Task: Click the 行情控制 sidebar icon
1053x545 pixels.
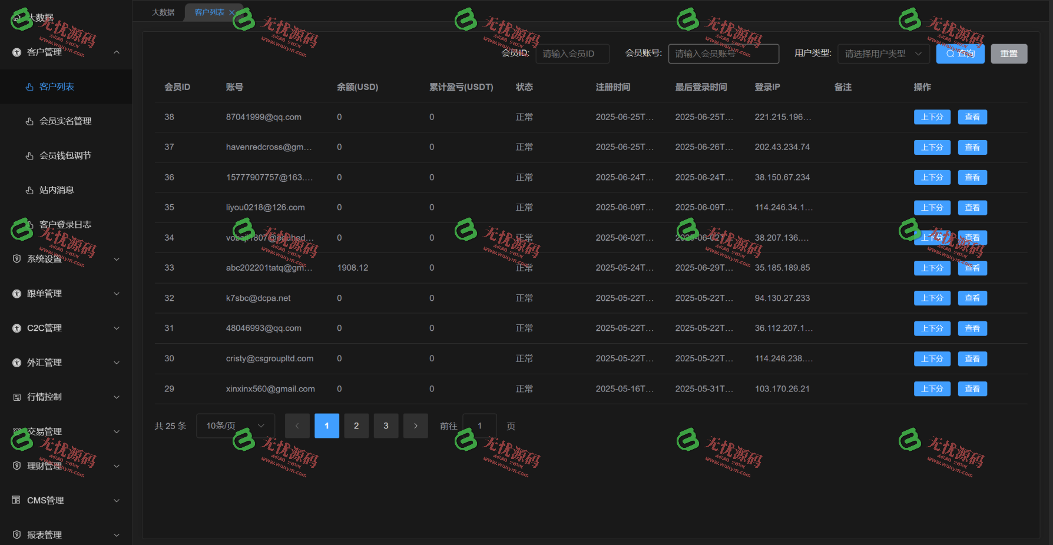Action: pos(16,397)
